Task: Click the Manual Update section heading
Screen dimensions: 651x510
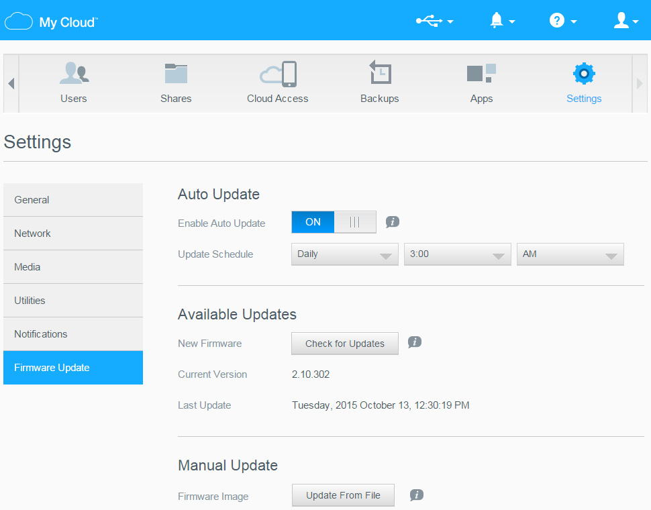Action: tap(228, 466)
